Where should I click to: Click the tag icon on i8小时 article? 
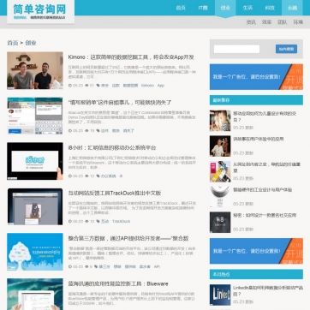pyautogui.click(x=98, y=176)
